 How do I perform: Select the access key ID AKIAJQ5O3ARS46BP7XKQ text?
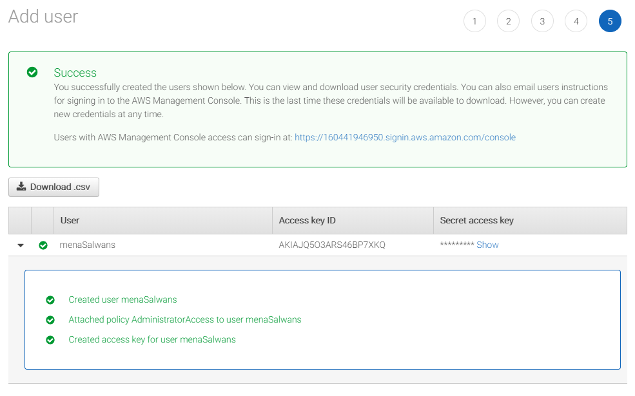pos(332,245)
